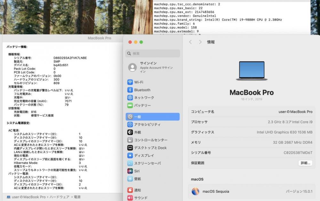
Task: Click the バージョン15.0.1 text
Action: tap(299, 191)
